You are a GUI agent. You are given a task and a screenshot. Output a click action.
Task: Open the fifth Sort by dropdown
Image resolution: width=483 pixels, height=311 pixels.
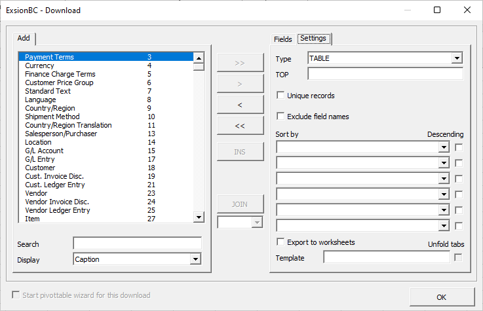(444, 210)
